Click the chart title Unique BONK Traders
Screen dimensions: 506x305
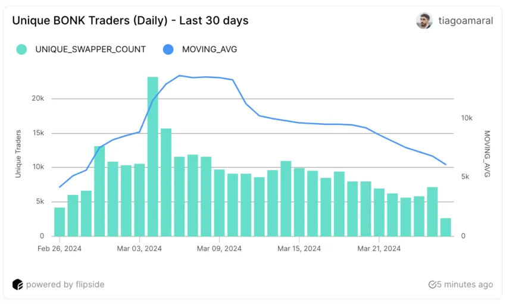coord(130,21)
